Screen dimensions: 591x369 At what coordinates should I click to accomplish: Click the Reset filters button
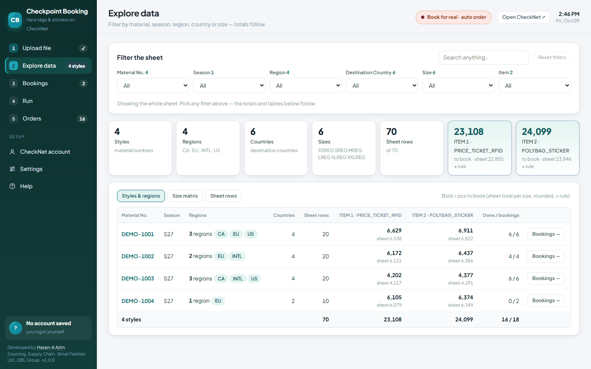(552, 57)
